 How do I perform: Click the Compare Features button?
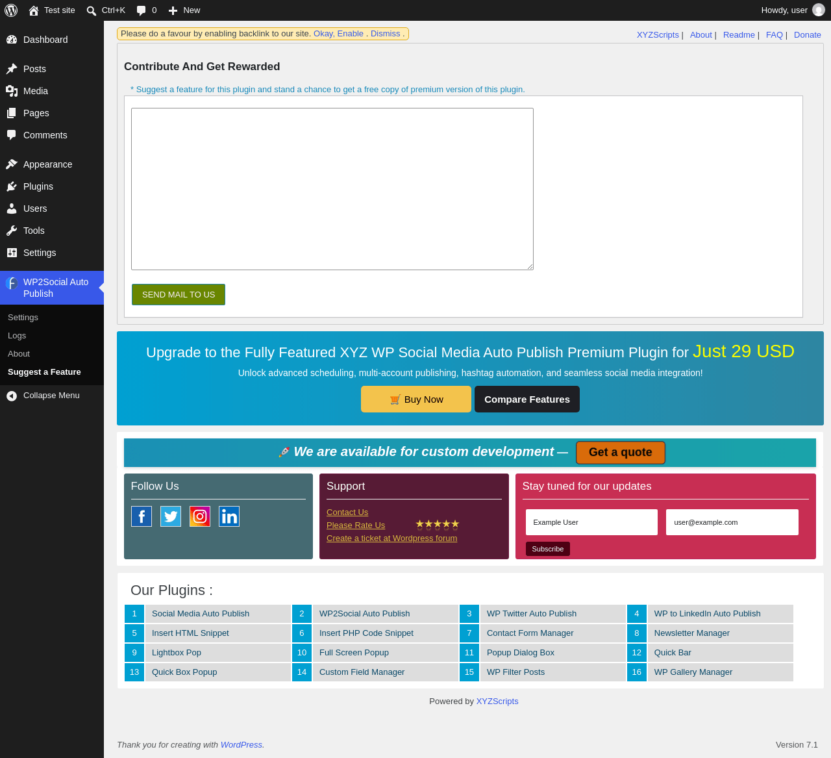coord(527,399)
